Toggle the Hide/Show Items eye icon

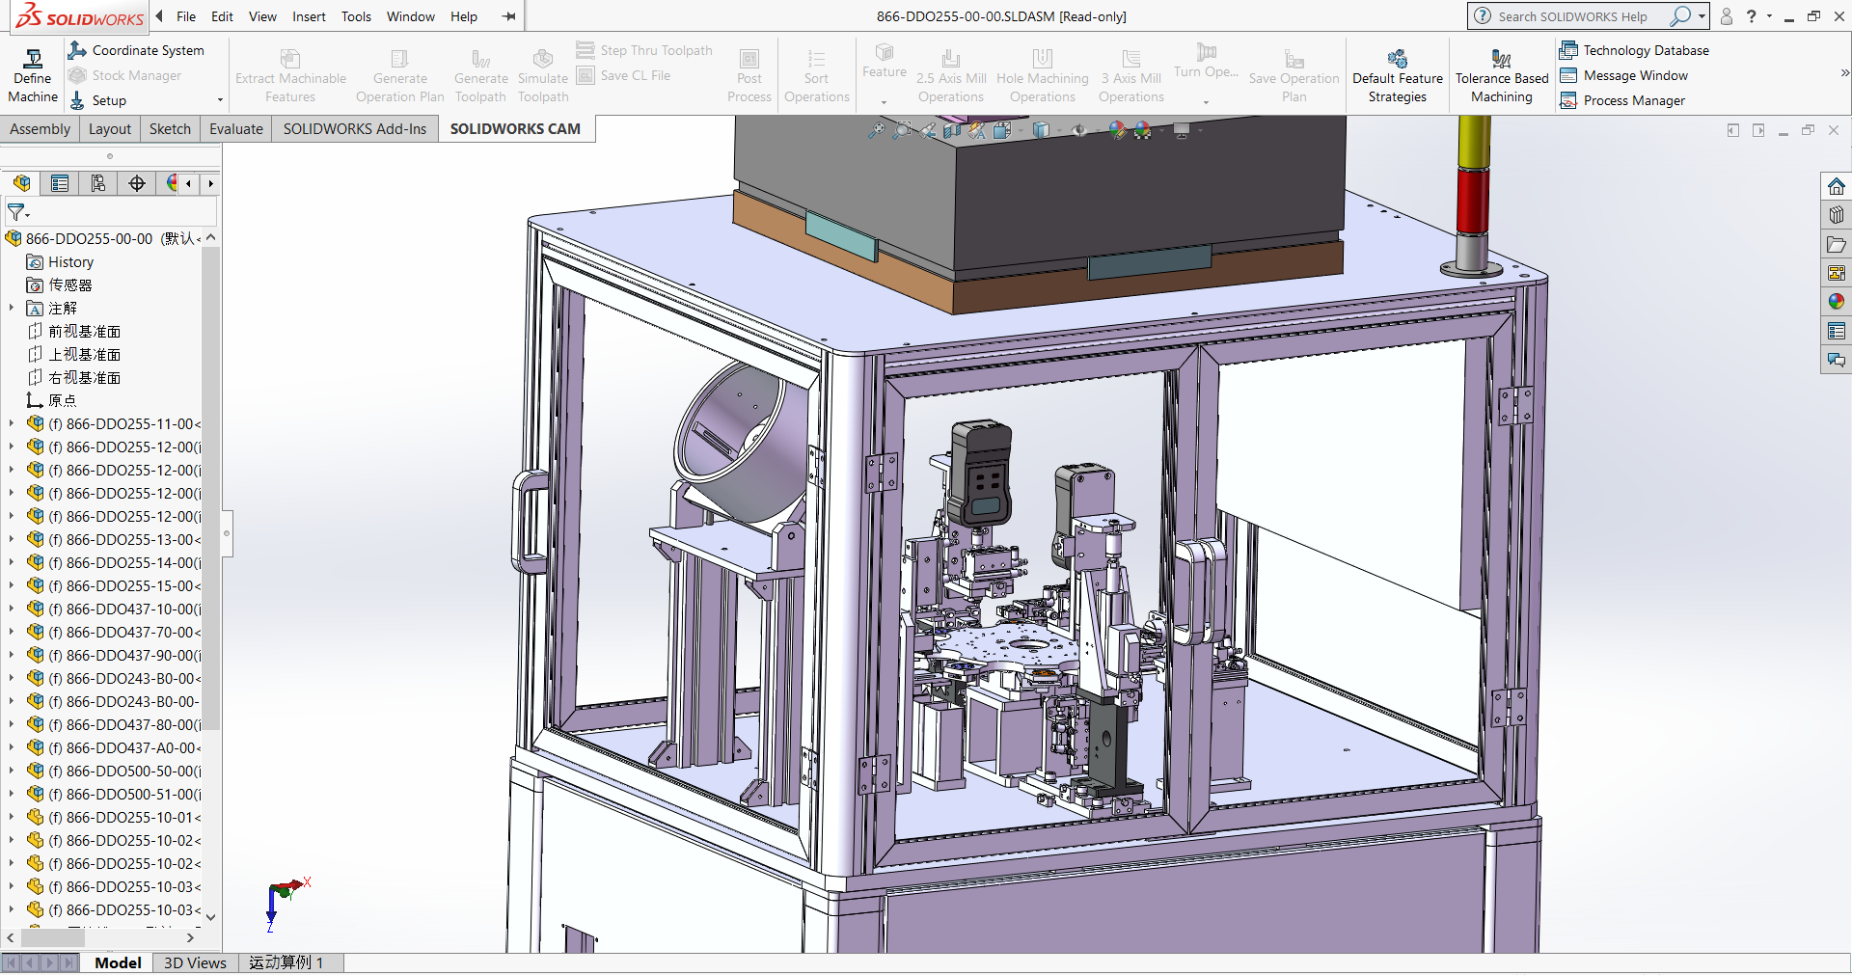1079,130
